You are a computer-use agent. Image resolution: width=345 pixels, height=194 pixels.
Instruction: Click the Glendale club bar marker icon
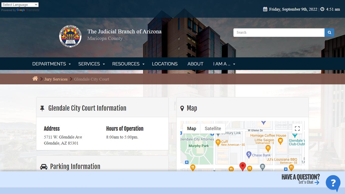click(x=294, y=134)
